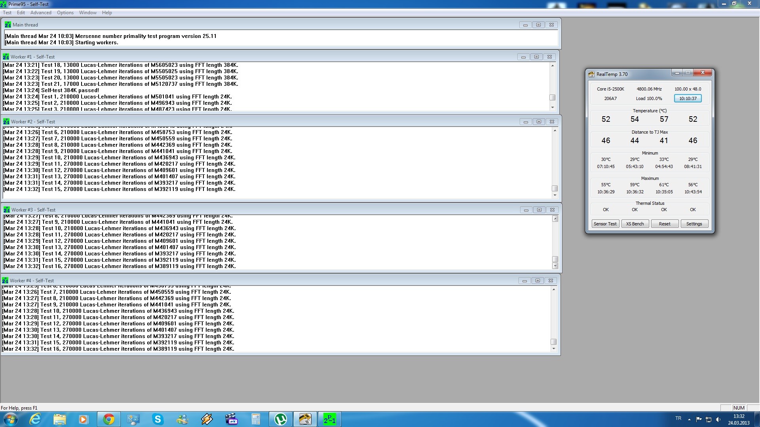The height and width of the screenshot is (427, 760).
Task: Click the Worker #2 scrollbar thumb
Action: point(555,189)
